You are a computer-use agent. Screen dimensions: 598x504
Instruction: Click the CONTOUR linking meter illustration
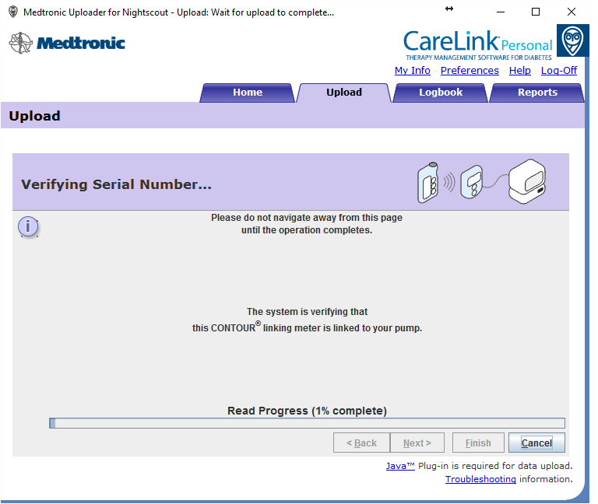pyautogui.click(x=472, y=182)
